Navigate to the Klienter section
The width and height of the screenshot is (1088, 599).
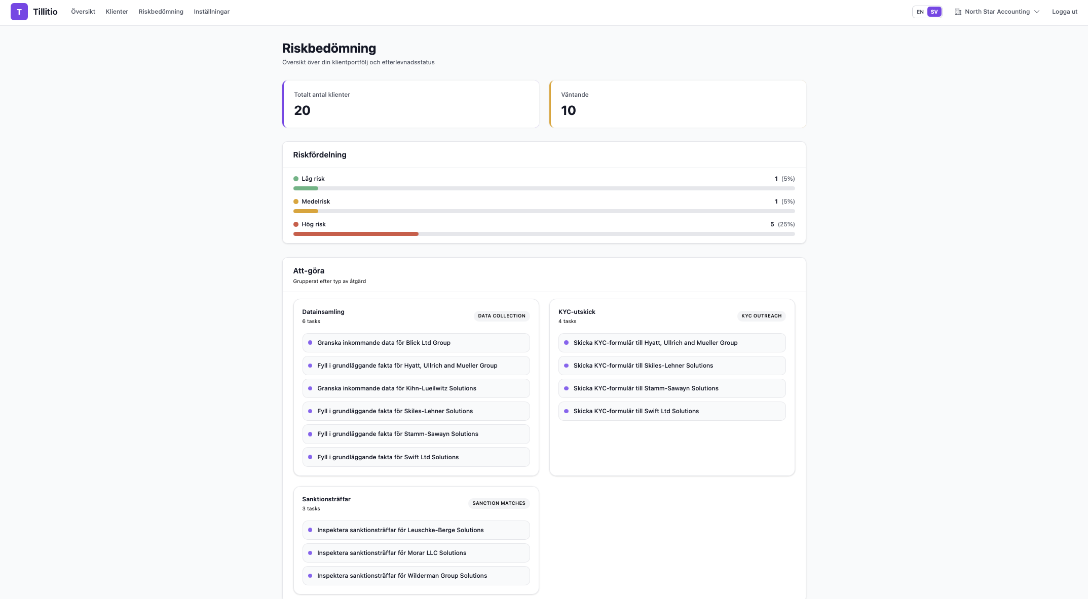click(x=117, y=11)
